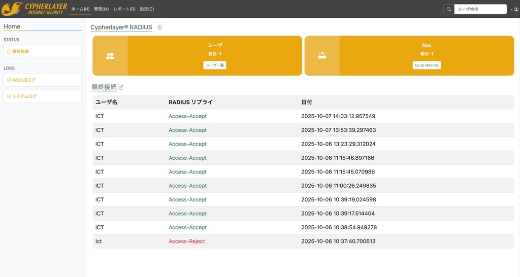Click the magnifier search icon
Screen dimensions: 520x277
pyautogui.click(x=448, y=9)
